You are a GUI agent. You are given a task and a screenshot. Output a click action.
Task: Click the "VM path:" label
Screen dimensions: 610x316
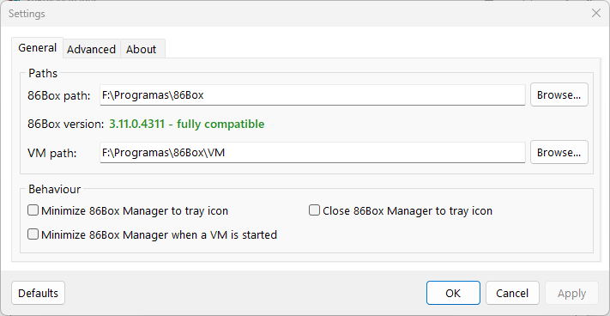pyautogui.click(x=52, y=154)
